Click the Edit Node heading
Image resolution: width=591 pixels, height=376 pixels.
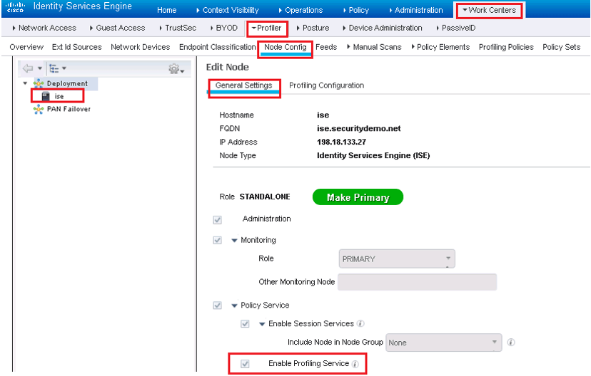227,68
